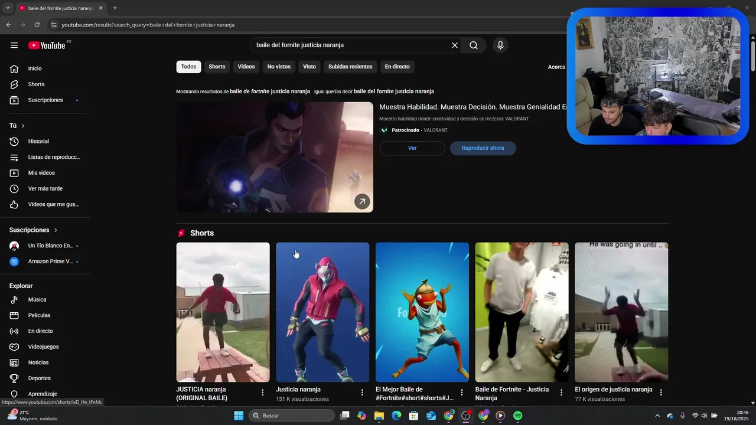
Task: Open options for JUSTICIA naranja (ORIGINAL BAILE)
Action: [263, 393]
